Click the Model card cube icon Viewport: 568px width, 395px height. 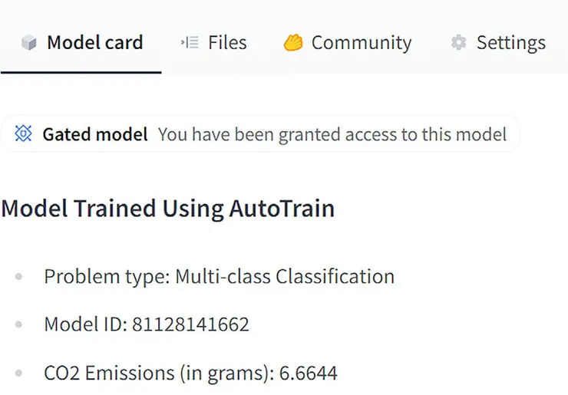29,43
